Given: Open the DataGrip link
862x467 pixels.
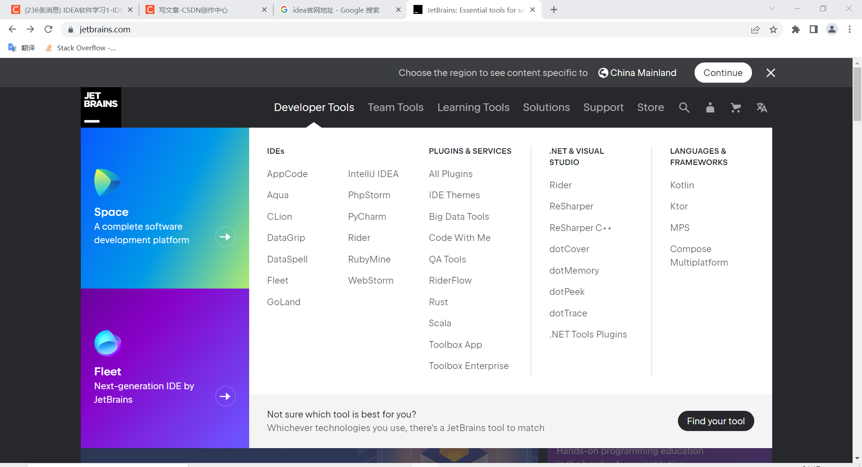Looking at the screenshot, I should 286,238.
